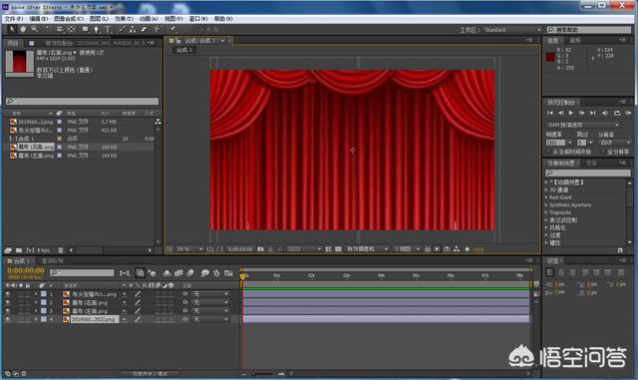The width and height of the screenshot is (638, 380).
Task: Select the Selection arrow tool
Action: point(12,29)
